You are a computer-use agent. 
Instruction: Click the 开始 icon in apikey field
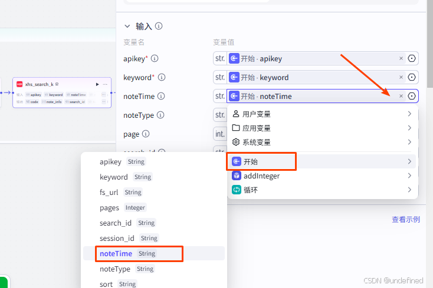234,58
